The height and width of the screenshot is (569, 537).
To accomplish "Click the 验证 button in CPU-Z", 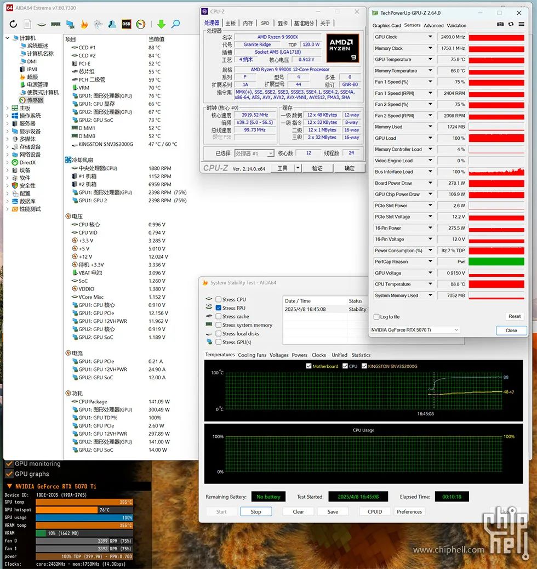I will 317,168.
